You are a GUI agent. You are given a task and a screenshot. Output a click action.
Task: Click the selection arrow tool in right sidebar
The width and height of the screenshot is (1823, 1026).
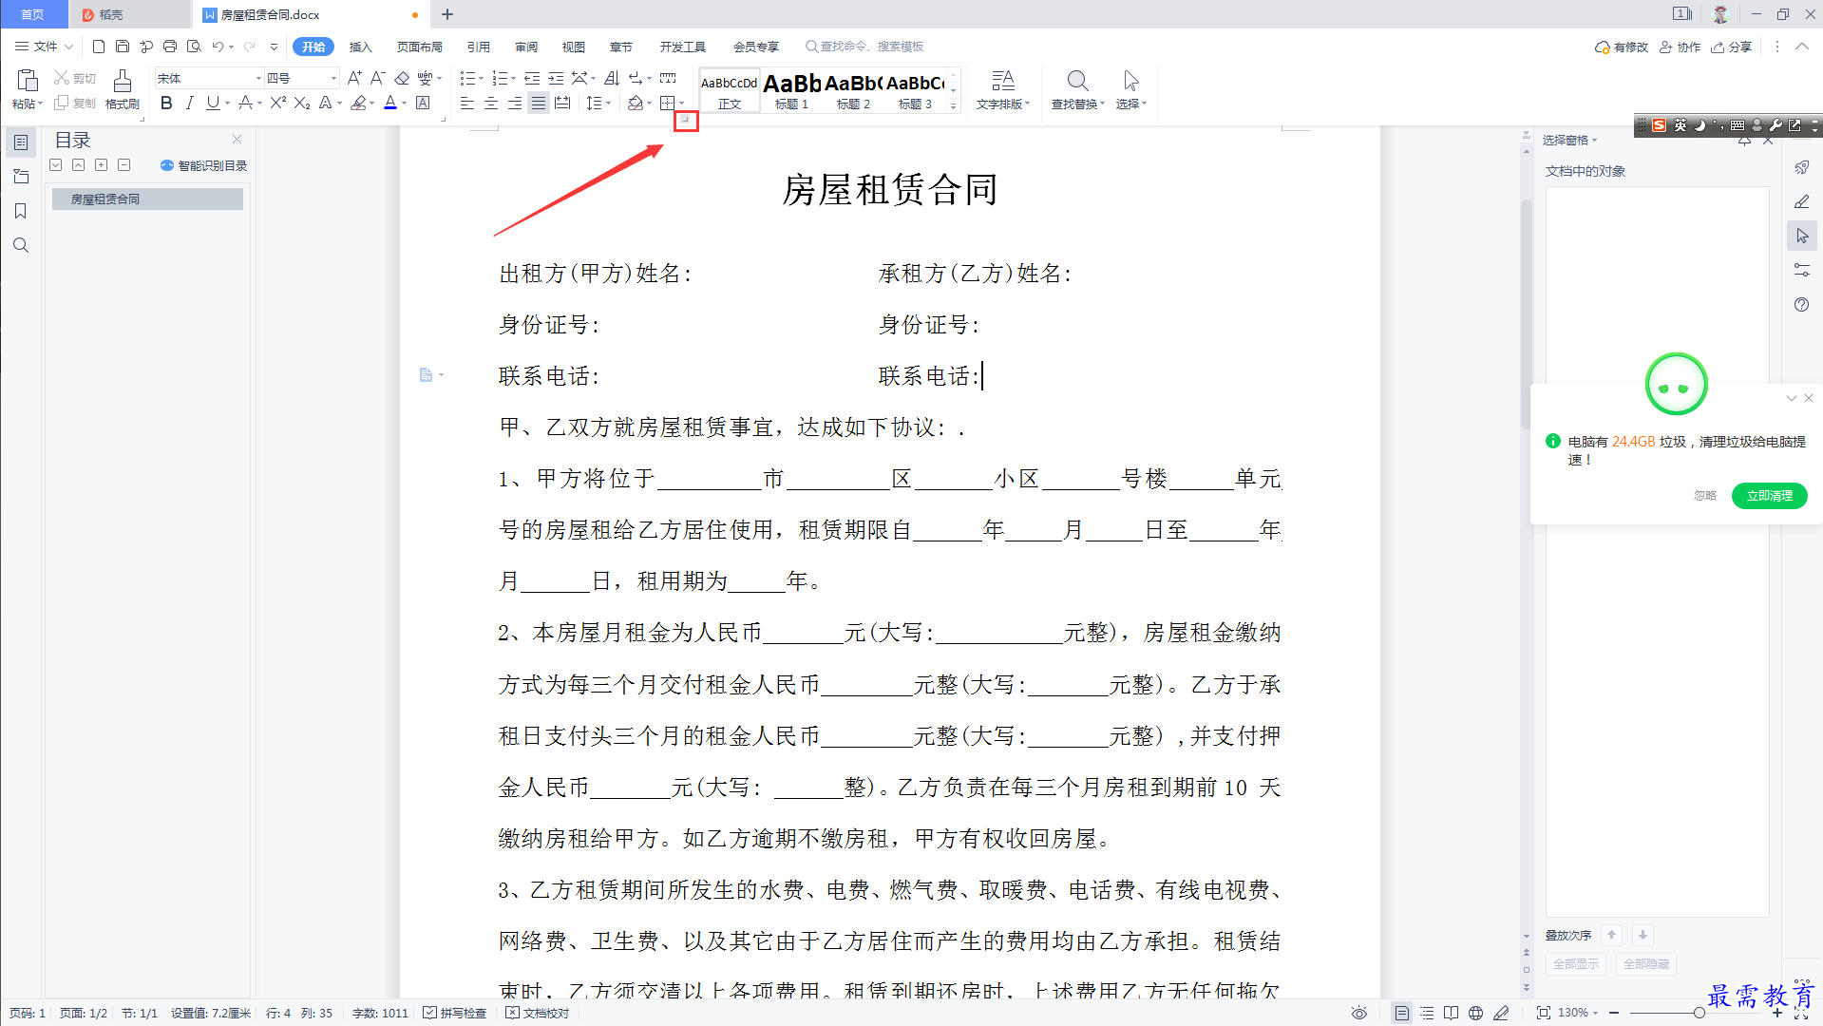pyautogui.click(x=1802, y=236)
